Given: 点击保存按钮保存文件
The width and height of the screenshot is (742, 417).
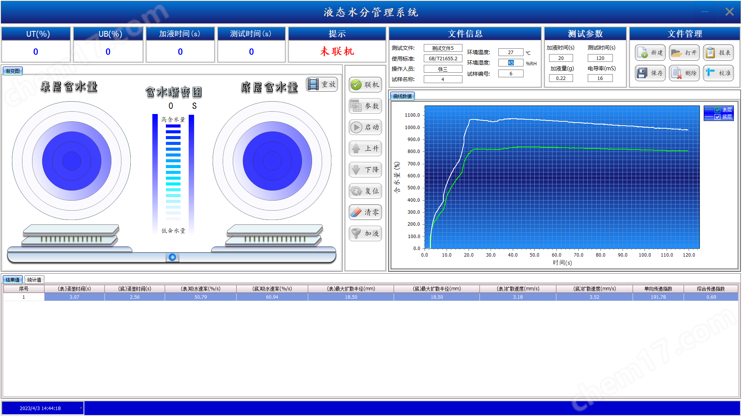Looking at the screenshot, I should (650, 73).
